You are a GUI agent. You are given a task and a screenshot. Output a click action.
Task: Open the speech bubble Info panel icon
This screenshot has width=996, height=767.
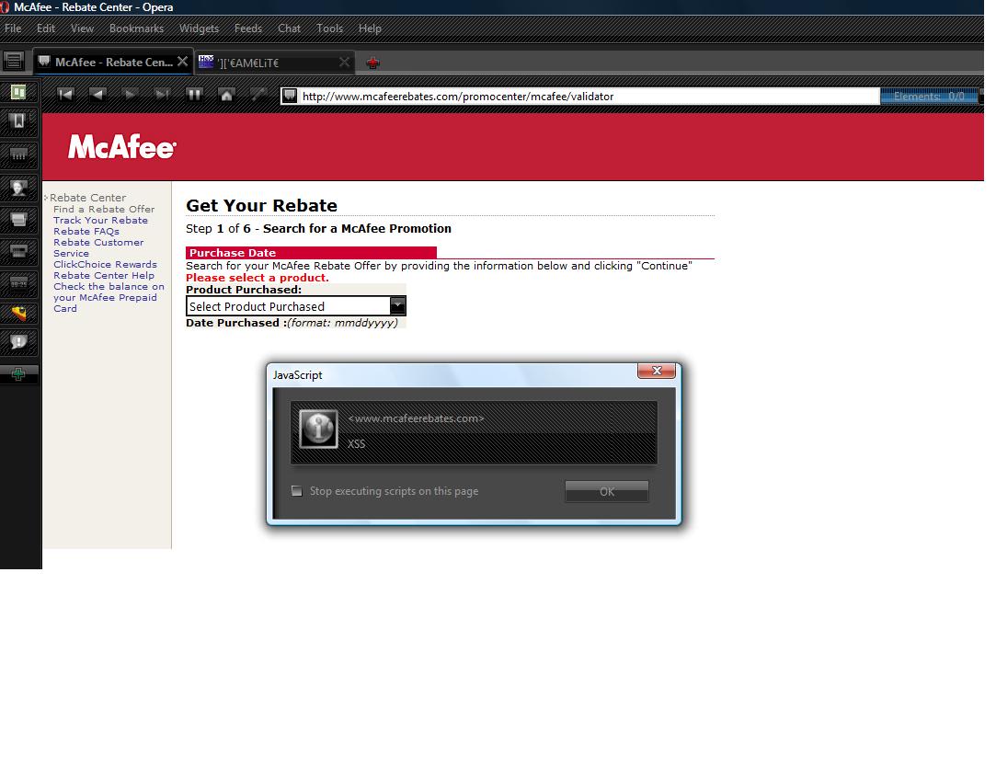coord(18,342)
